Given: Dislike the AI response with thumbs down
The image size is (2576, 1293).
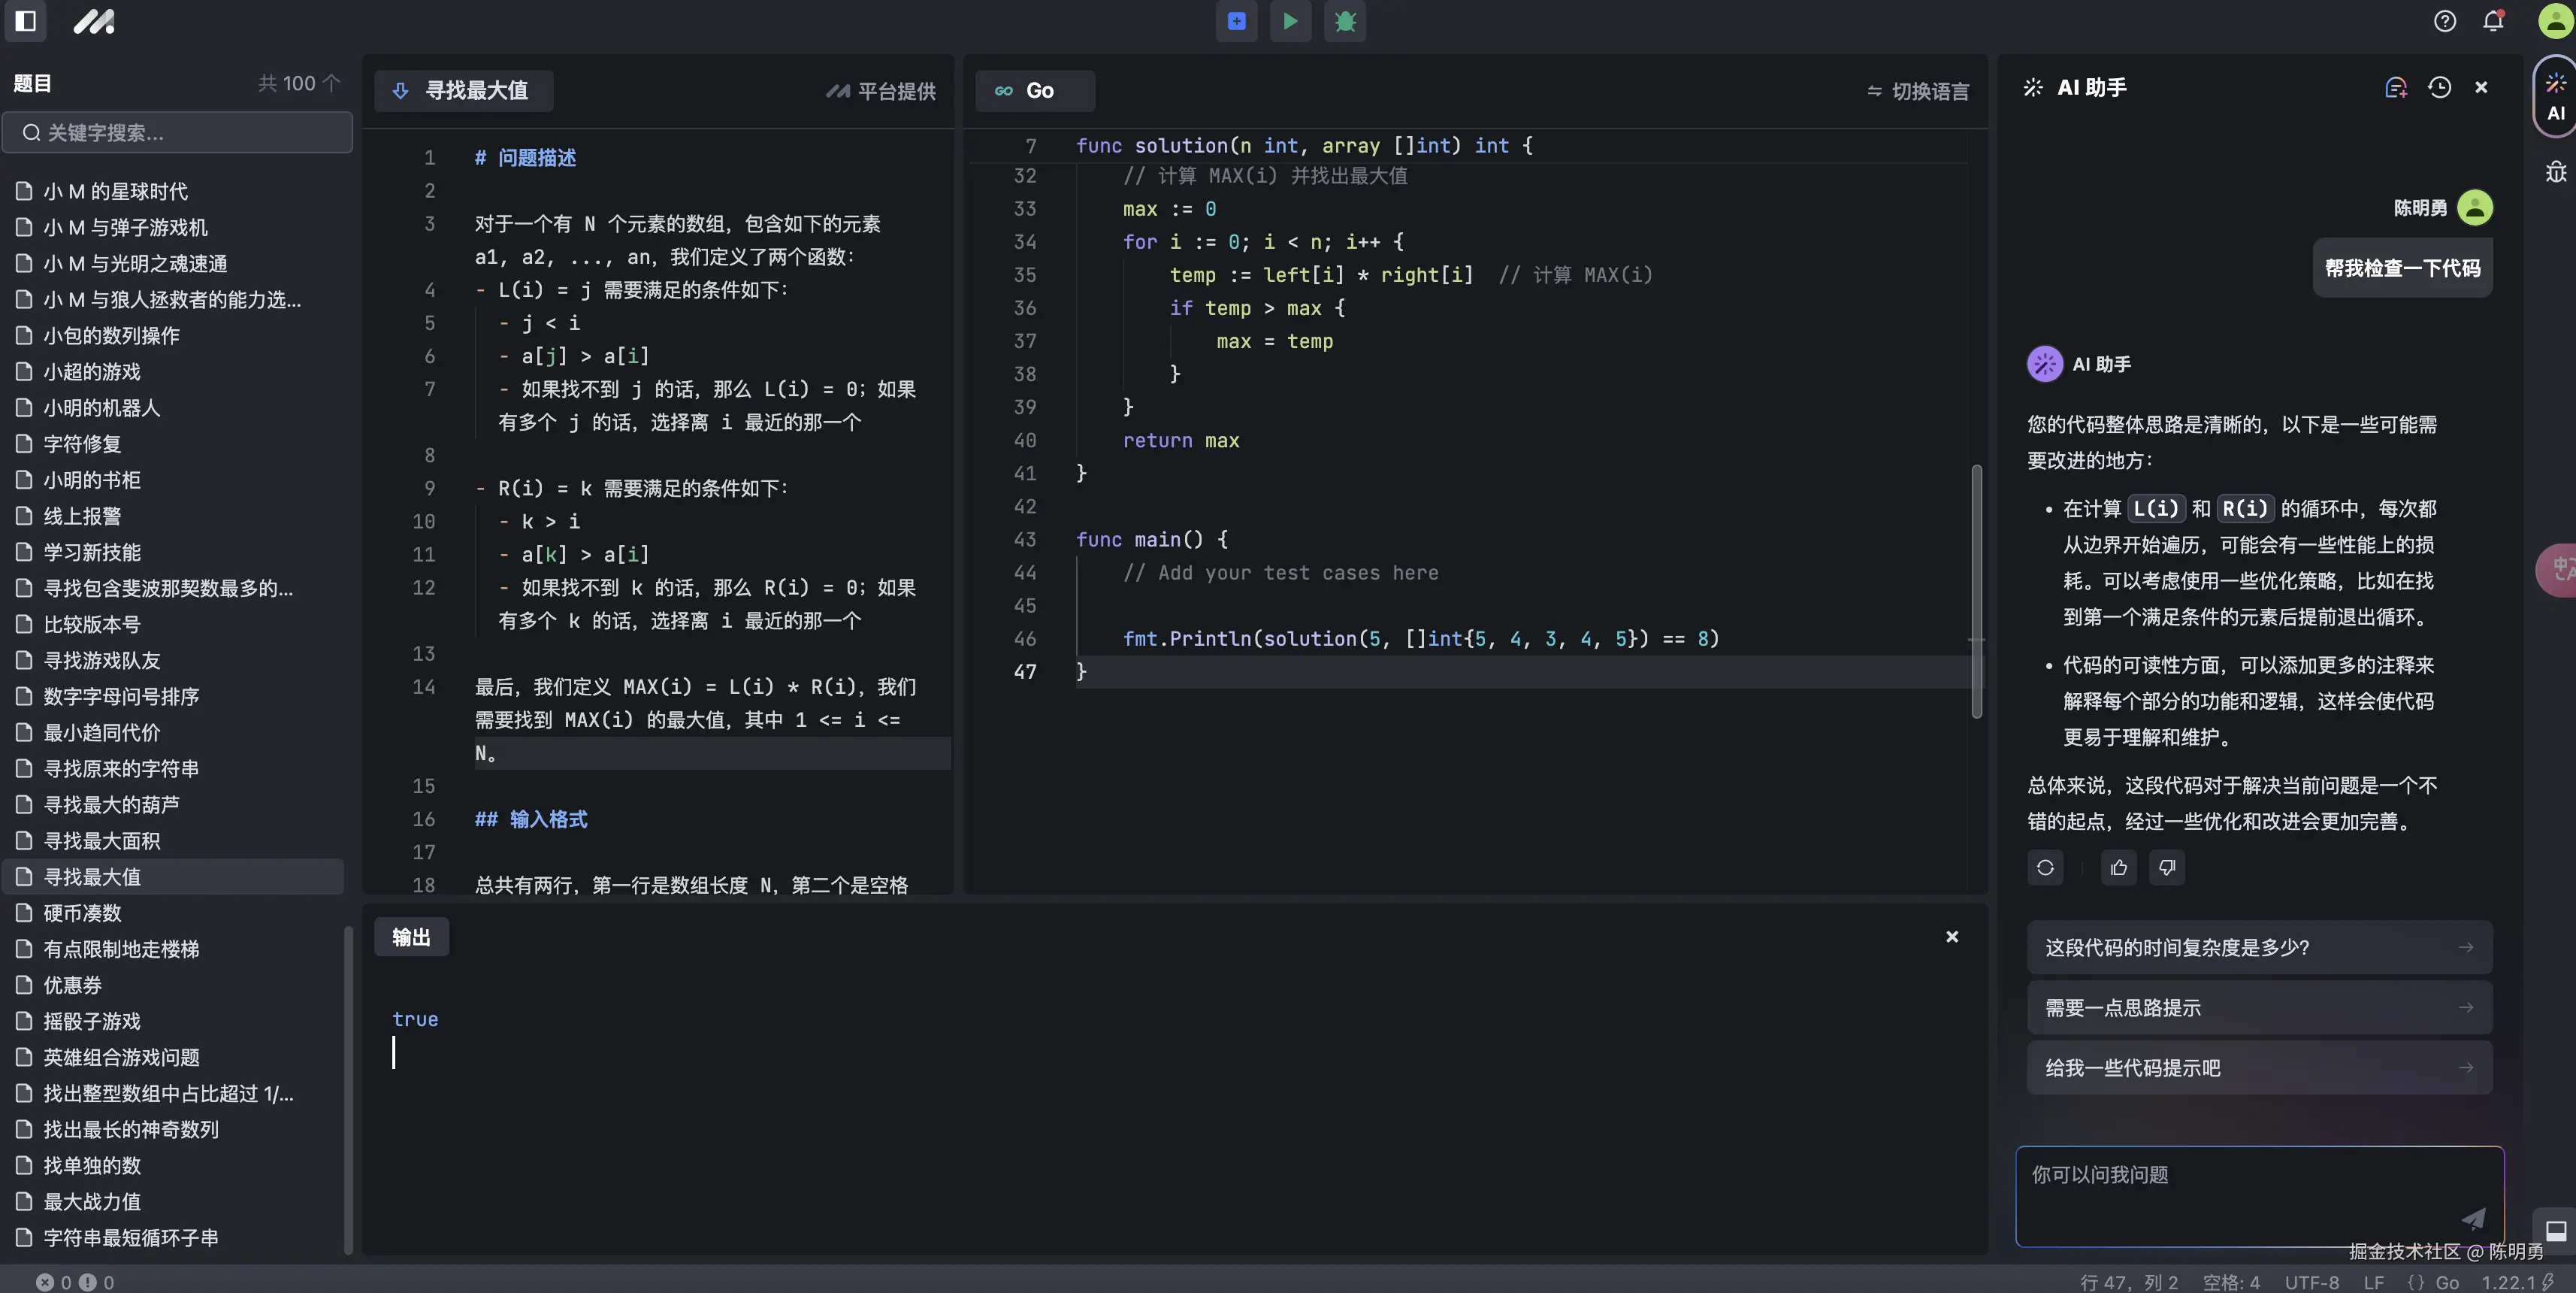Looking at the screenshot, I should pyautogui.click(x=2166, y=867).
